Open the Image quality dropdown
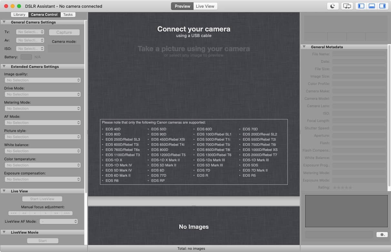 [43, 80]
